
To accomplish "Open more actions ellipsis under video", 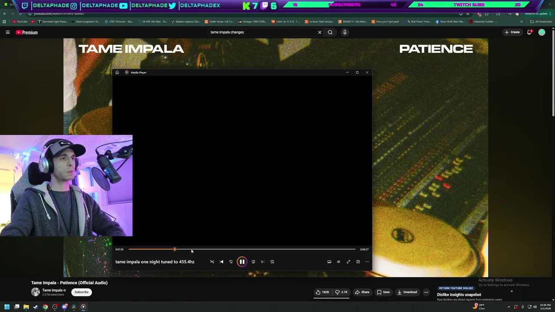I will (x=426, y=292).
